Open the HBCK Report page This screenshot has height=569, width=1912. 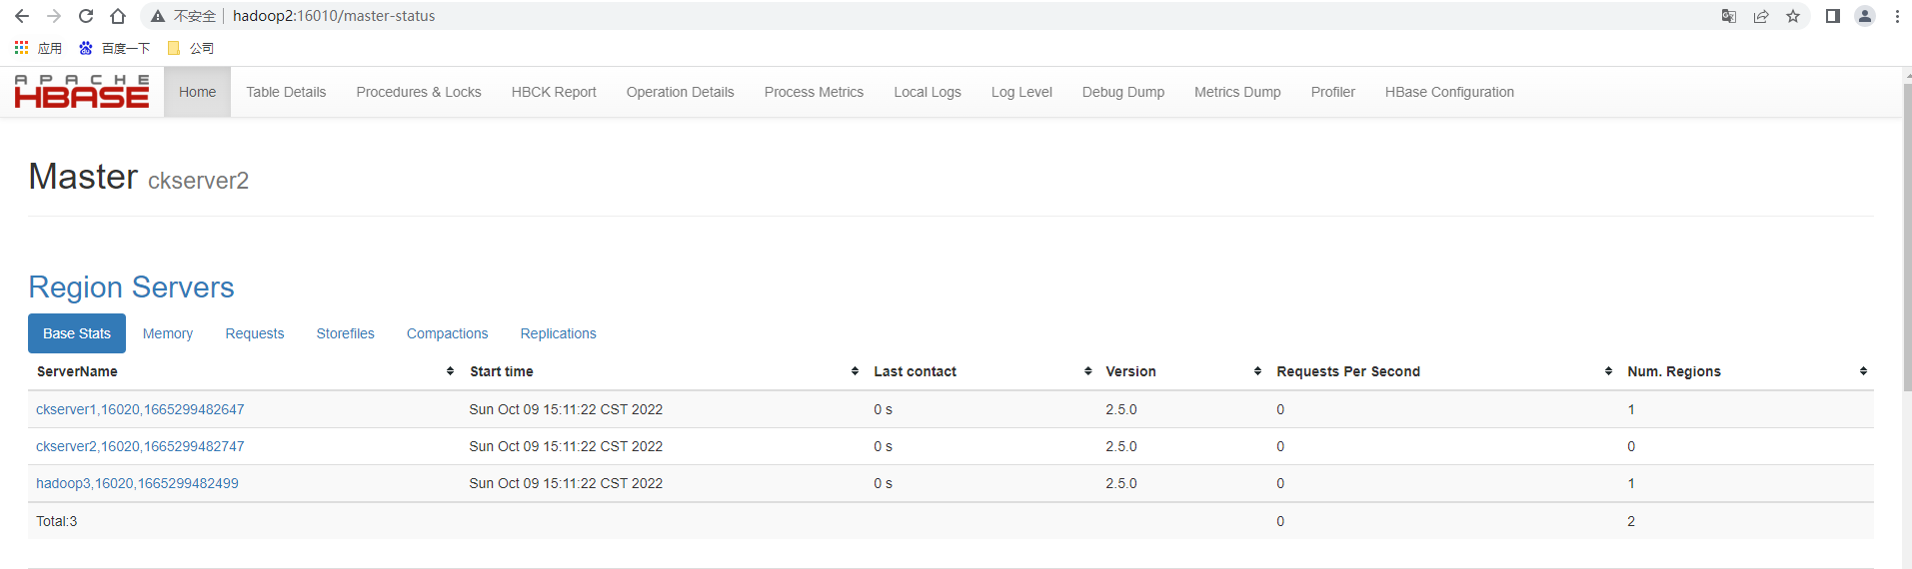554,92
